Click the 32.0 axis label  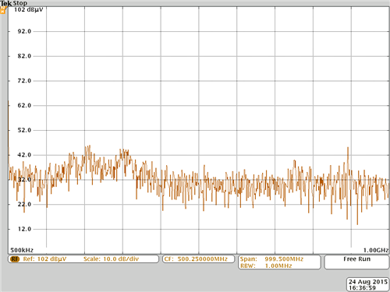(24, 180)
